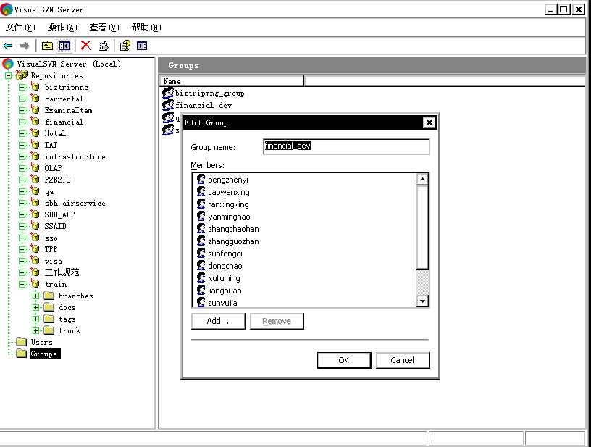Select the OLAP repository icon

coord(35,168)
